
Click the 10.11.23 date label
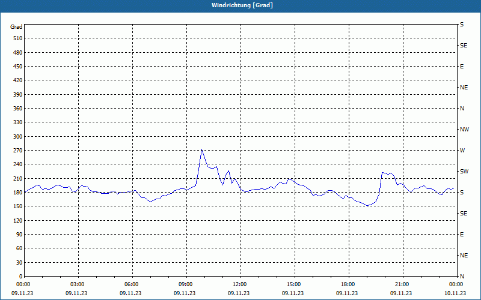[455, 293]
